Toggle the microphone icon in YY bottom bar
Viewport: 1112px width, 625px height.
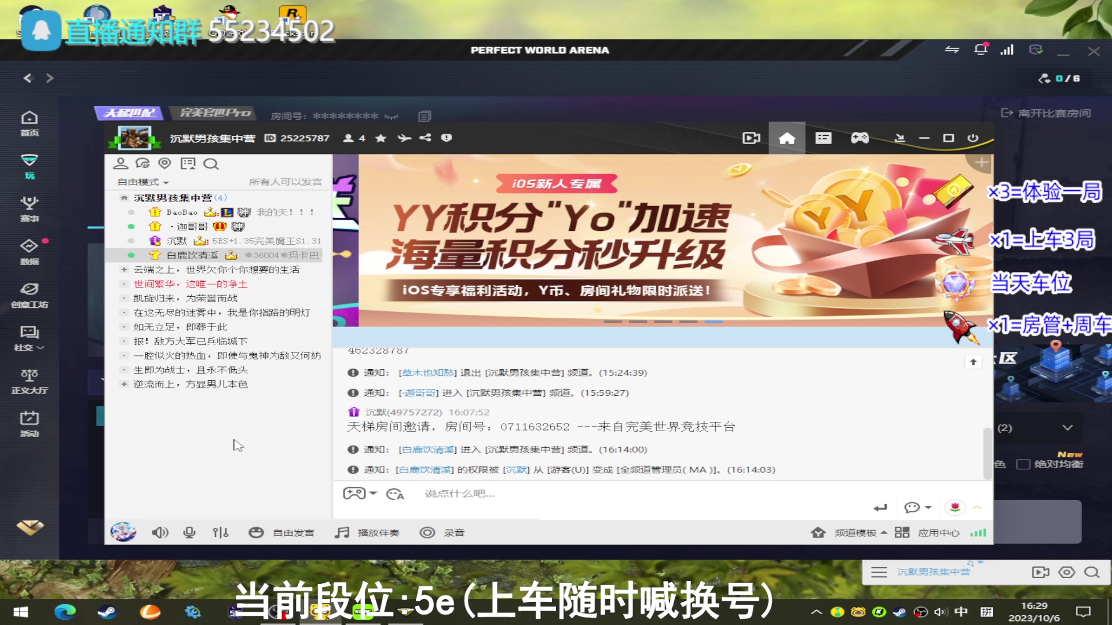pyautogui.click(x=189, y=532)
